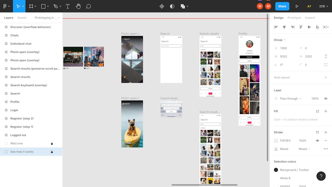The image size is (332, 187).
Task: Switch to the Layers tab
Action: (9, 17)
